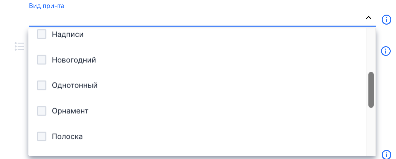Click the info icon beside Вид принта field
Screen dimensions: 396x159
(x=386, y=19)
